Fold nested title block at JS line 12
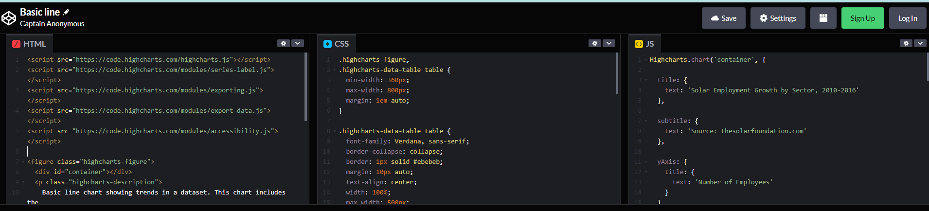929x211 pixels. (645, 172)
